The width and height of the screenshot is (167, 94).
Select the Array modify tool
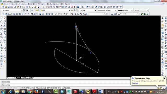[5, 29]
